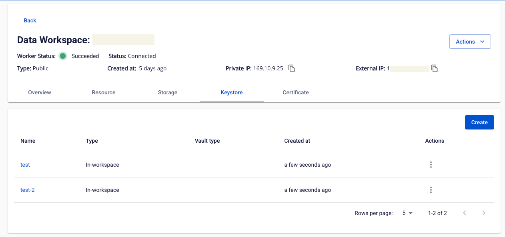The width and height of the screenshot is (505, 237).
Task: Select the Keystore tab
Action: 232,92
